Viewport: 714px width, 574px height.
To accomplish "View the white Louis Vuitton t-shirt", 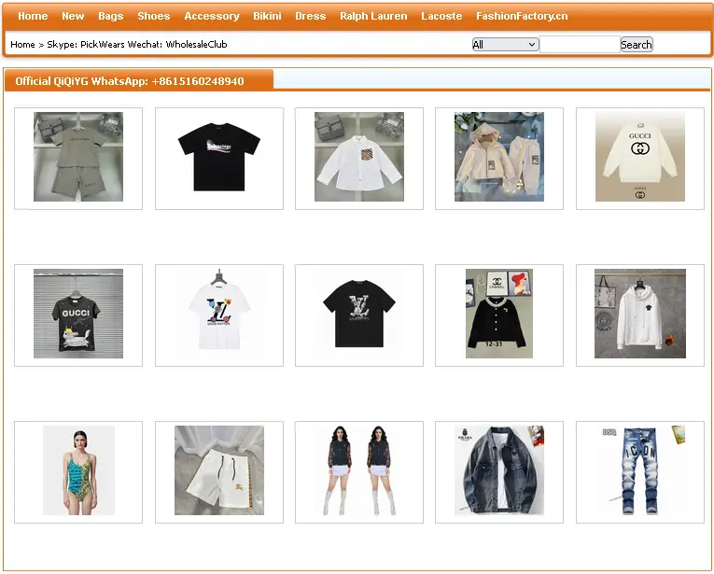I will pyautogui.click(x=219, y=314).
